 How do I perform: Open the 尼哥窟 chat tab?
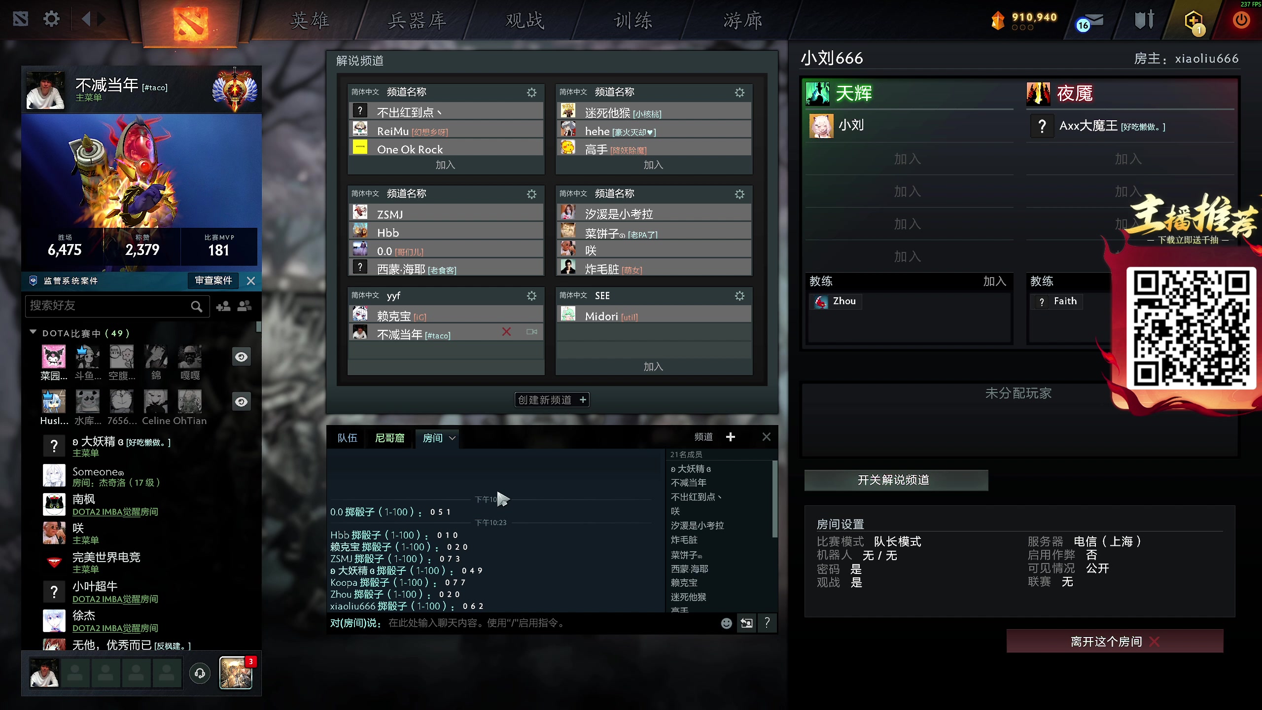(x=389, y=438)
